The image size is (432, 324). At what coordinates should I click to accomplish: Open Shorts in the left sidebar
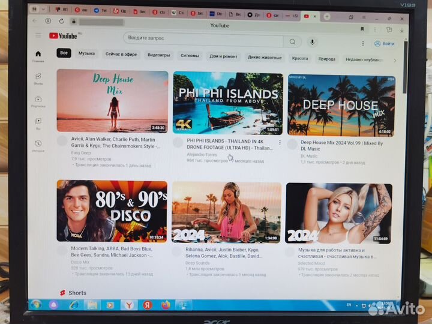click(x=38, y=79)
